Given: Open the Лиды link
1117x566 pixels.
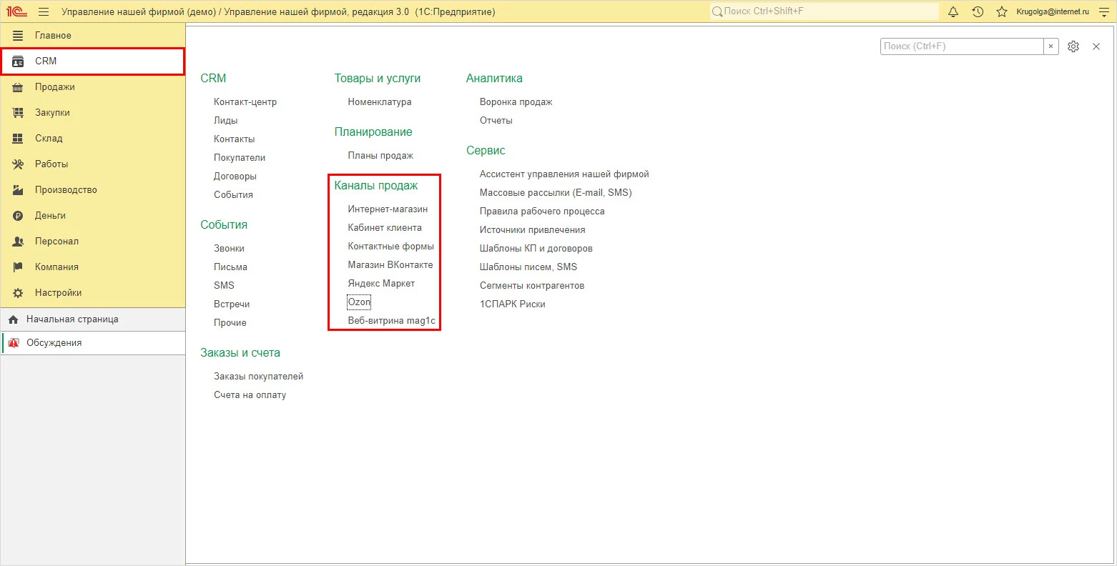Looking at the screenshot, I should pyautogui.click(x=226, y=121).
